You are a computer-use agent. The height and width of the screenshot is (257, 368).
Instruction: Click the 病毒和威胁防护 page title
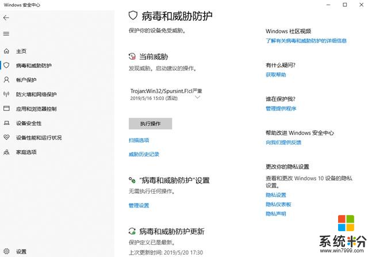click(x=177, y=16)
